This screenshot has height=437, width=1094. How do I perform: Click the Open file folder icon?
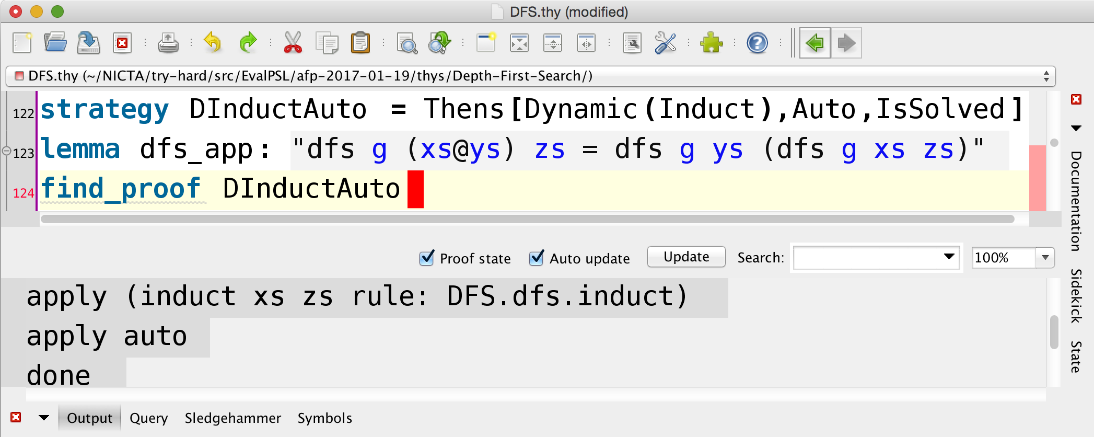[55, 43]
